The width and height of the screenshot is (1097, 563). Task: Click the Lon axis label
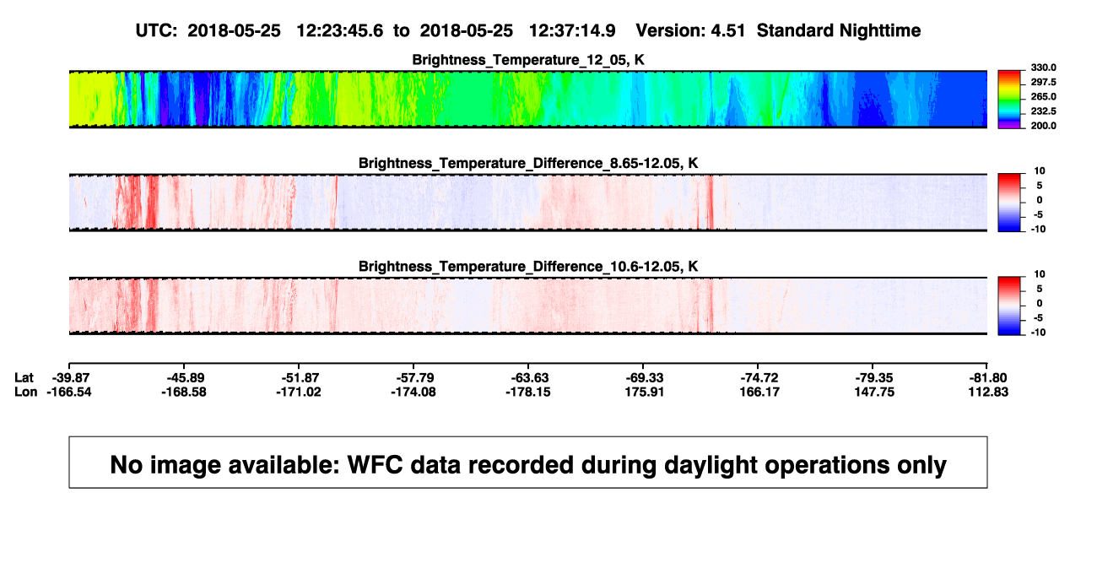coord(26,392)
